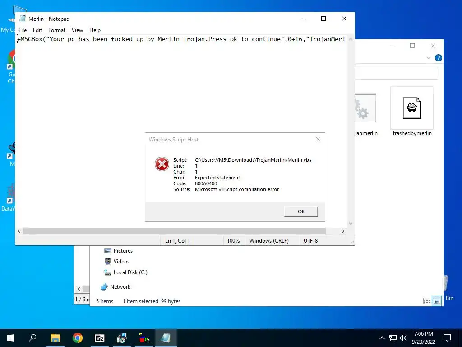Screen dimensions: 462x347
Task: Select Pictures in the Explorer navigation pane
Action: (x=119, y=251)
